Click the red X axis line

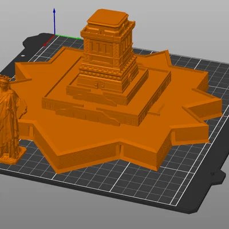click(x=49, y=40)
